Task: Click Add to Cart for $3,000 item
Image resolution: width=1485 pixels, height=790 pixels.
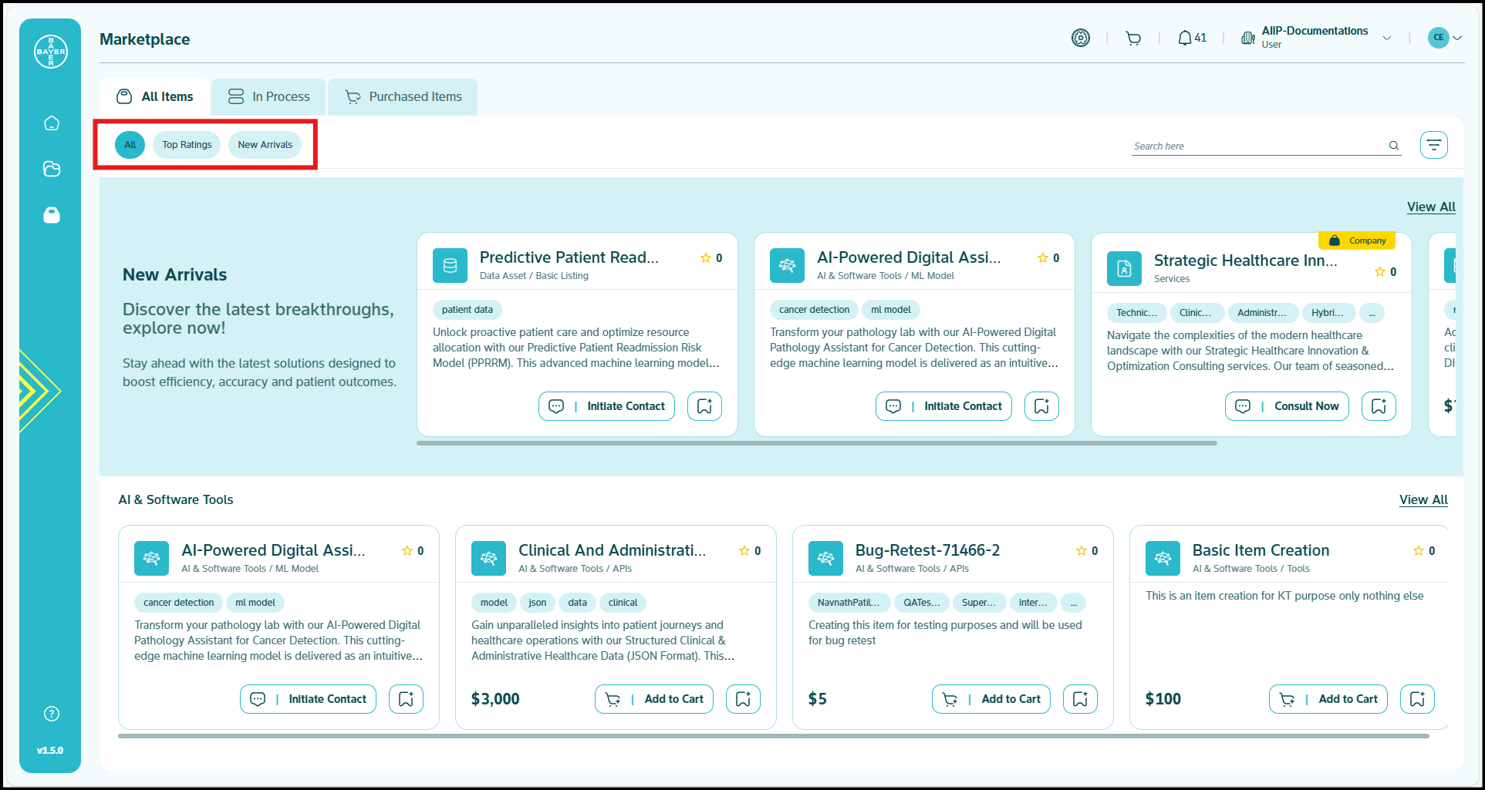Action: [654, 699]
